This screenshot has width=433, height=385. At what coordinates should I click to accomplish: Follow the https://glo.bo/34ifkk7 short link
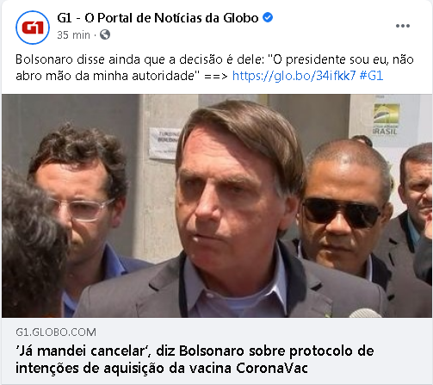294,76
